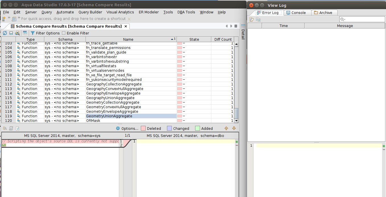Click the Filter Options button label
Viewport: 386px width, 197px height.
click(48, 33)
